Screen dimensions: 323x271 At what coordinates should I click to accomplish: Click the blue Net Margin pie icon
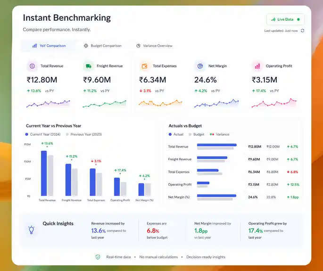[200, 66]
